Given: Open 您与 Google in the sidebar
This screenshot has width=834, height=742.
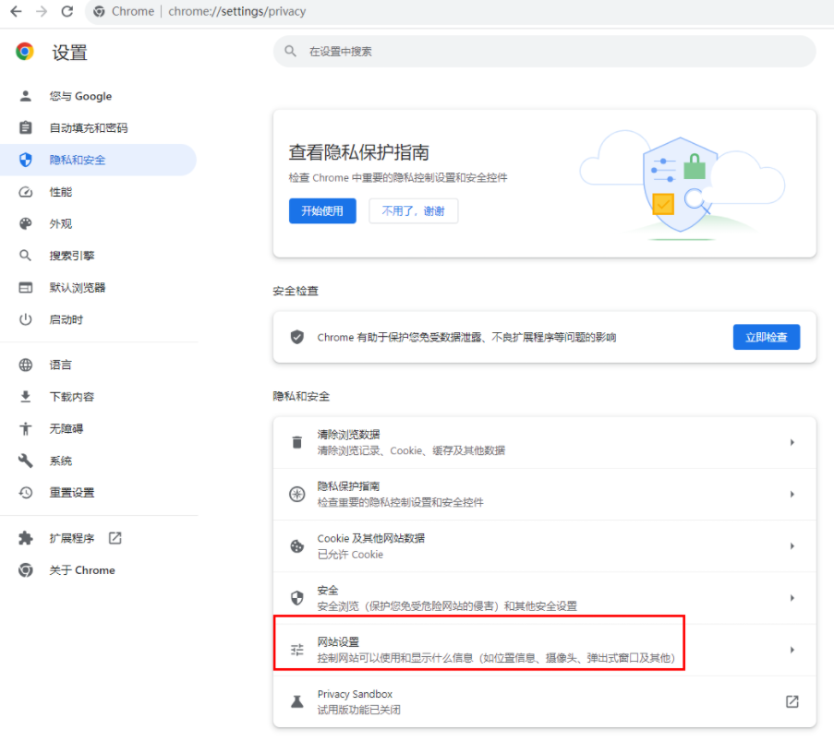Looking at the screenshot, I should coord(99,96).
